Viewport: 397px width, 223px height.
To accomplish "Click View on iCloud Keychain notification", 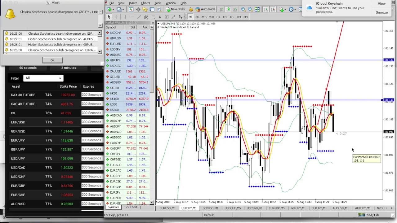I will coord(381,4).
